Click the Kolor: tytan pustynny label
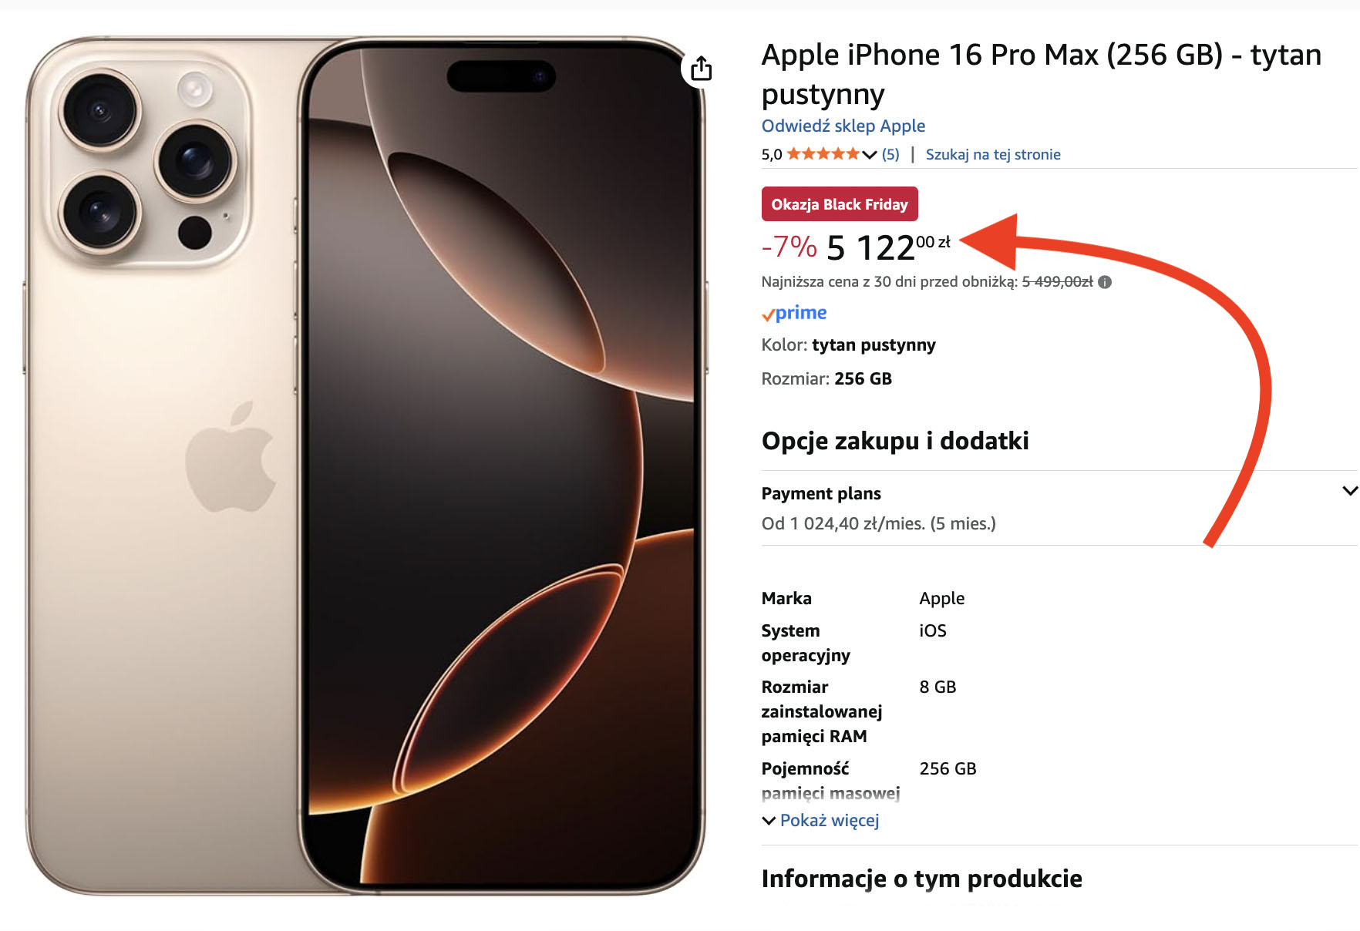 pyautogui.click(x=849, y=345)
